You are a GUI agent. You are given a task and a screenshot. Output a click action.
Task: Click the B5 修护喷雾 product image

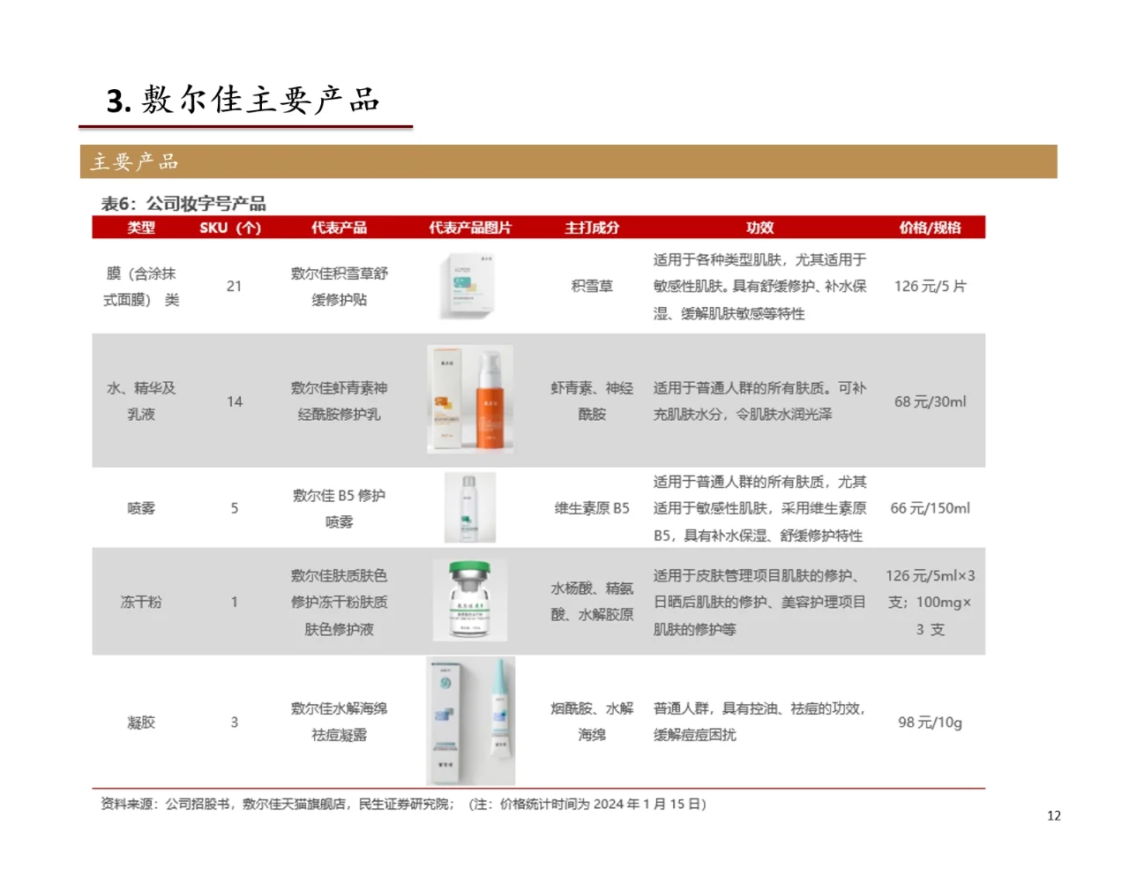(x=470, y=507)
